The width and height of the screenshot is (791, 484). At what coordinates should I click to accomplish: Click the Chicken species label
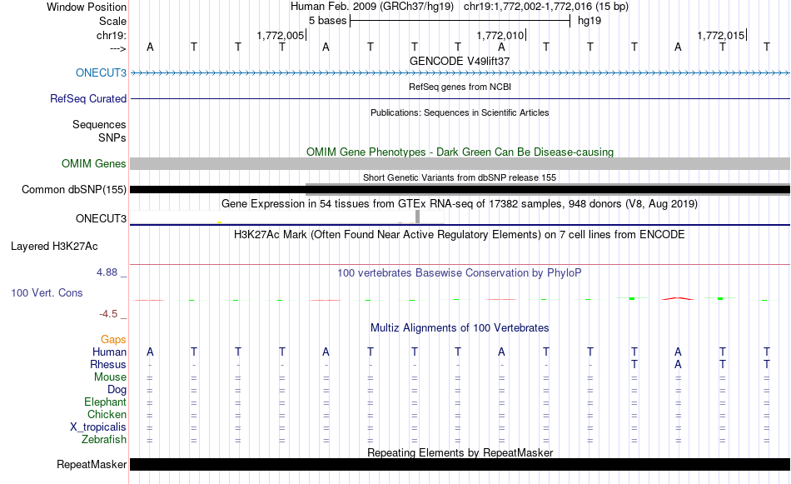107,414
